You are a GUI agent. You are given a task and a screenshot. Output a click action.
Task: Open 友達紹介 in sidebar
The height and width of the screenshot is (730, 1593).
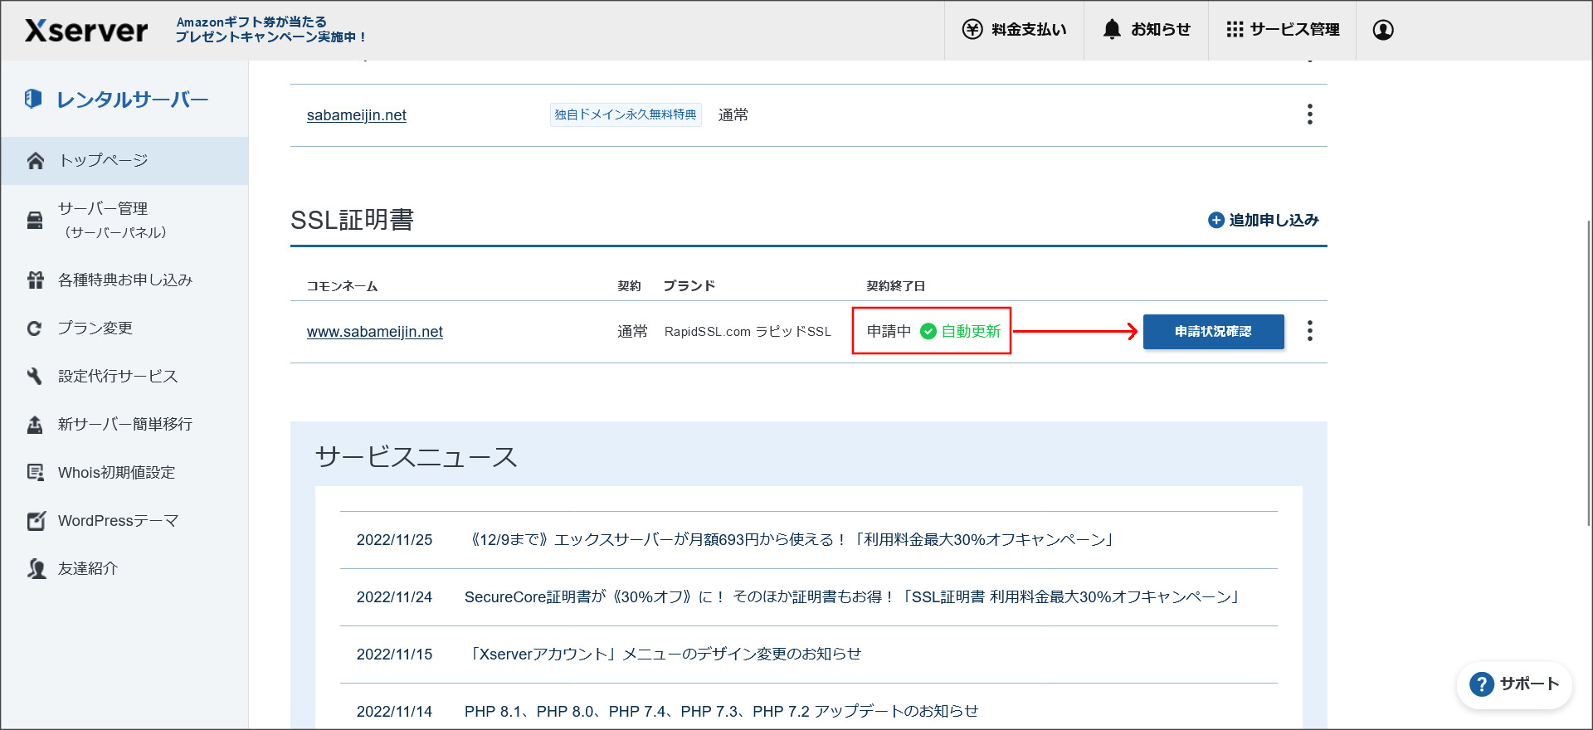click(124, 569)
